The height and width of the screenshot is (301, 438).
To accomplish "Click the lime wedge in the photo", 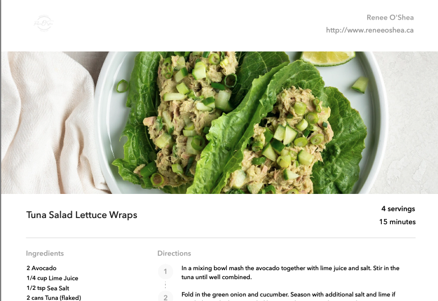I will coord(328,58).
